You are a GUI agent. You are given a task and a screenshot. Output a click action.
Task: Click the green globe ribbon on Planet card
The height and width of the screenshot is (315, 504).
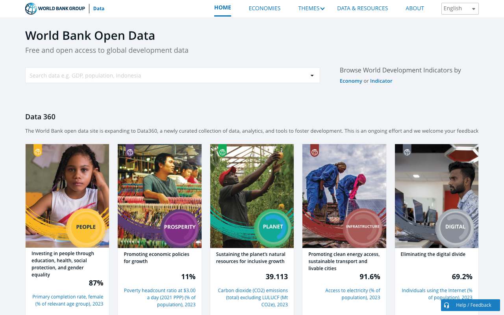coord(222,150)
